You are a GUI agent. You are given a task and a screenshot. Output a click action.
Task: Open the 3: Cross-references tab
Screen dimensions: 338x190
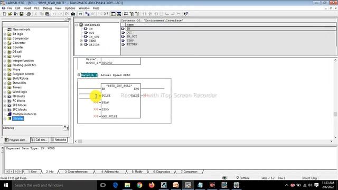point(76,172)
